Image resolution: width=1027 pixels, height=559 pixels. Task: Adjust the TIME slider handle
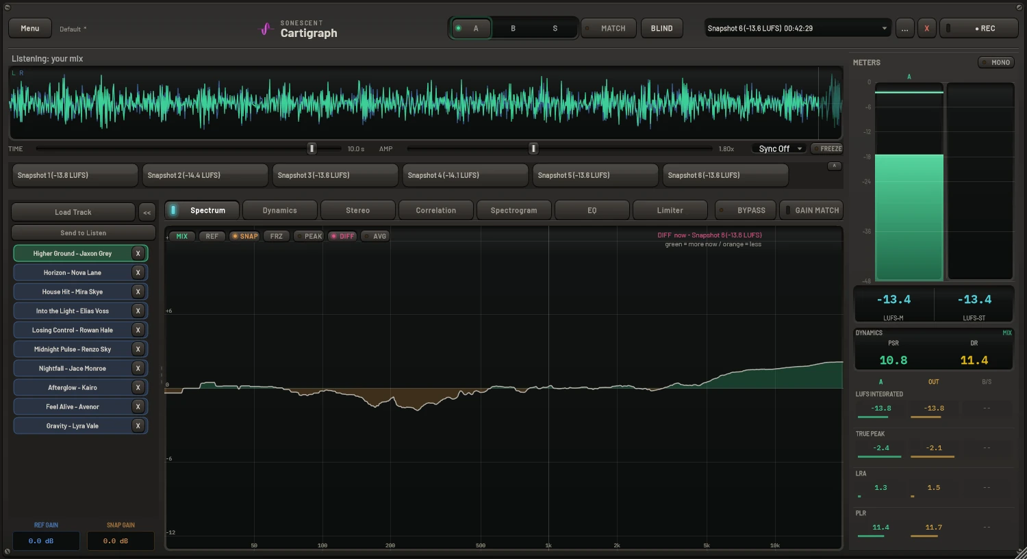coord(312,148)
